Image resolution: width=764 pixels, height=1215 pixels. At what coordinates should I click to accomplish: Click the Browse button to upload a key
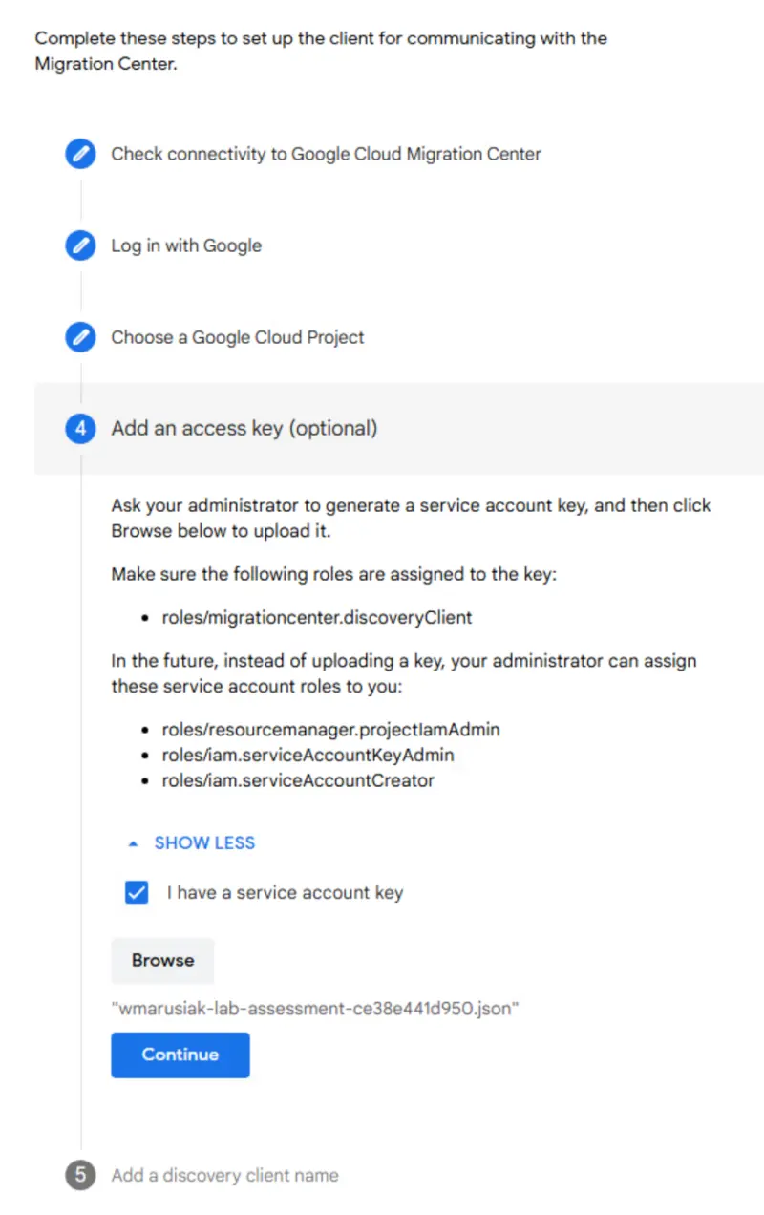click(x=162, y=961)
